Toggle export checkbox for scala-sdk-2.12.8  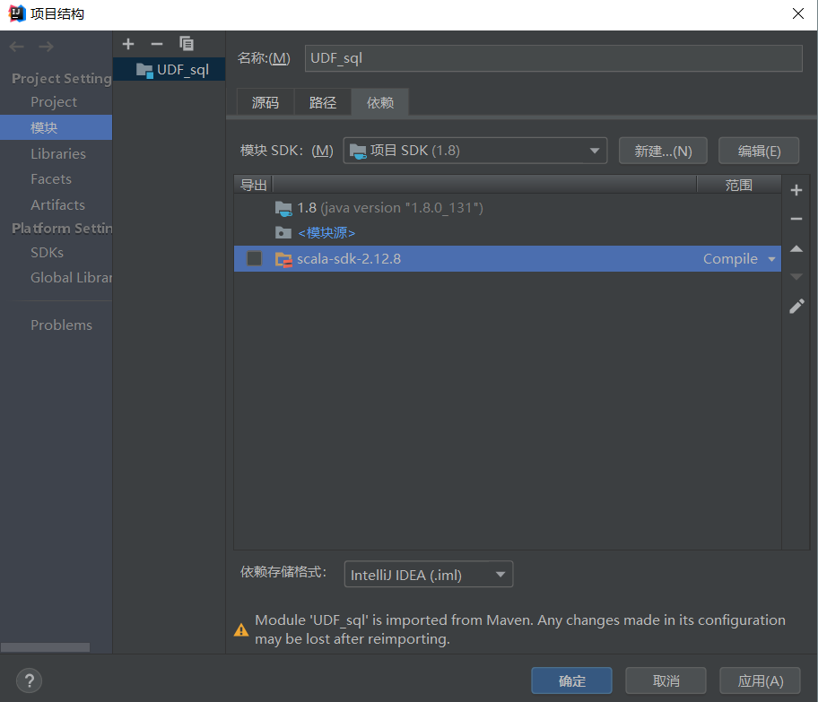[254, 258]
